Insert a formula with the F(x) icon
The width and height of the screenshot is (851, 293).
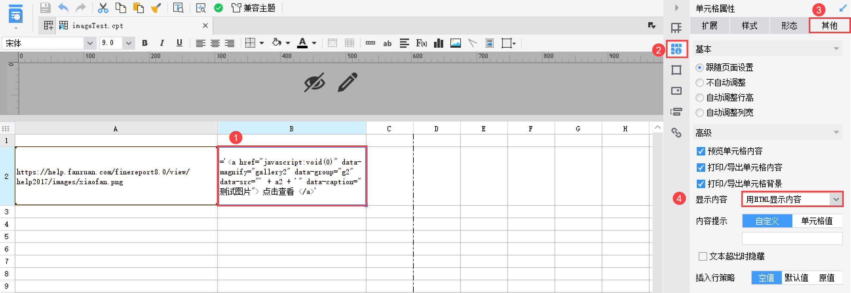tap(421, 43)
